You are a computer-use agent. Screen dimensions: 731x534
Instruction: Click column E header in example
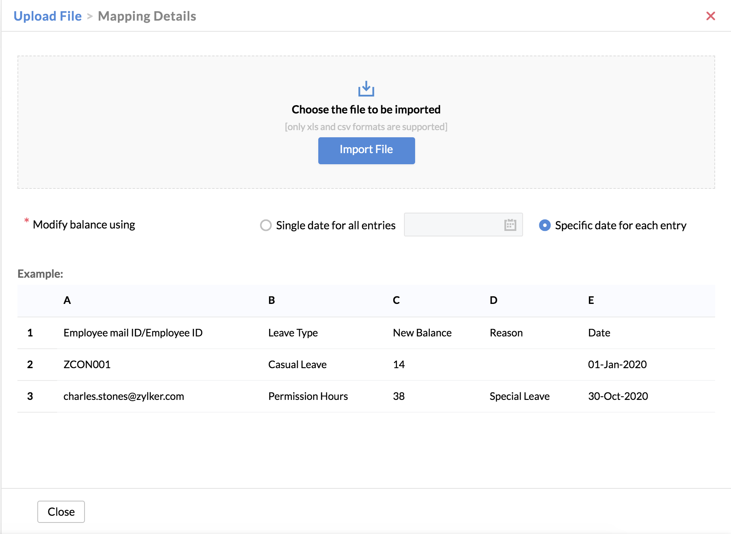(x=591, y=300)
